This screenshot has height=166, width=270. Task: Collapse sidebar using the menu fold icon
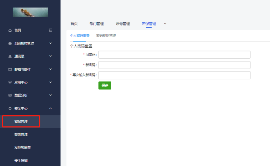[x=50, y=30]
